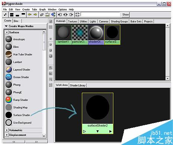Select the particleCloud material swatch
The width and height of the screenshot is (173, 145).
tap(79, 34)
